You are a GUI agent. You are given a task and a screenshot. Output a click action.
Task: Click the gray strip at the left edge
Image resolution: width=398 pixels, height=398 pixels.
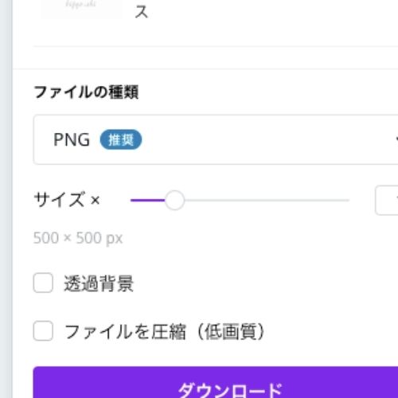(x=6, y=199)
